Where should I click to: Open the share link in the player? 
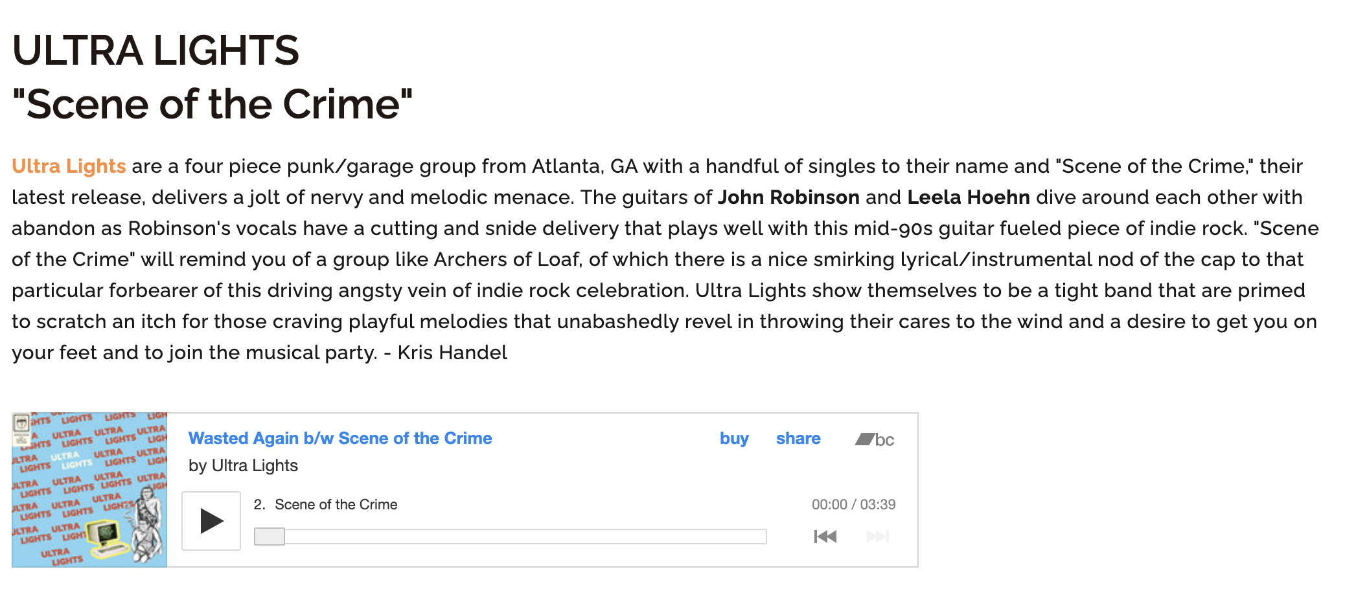click(x=798, y=439)
